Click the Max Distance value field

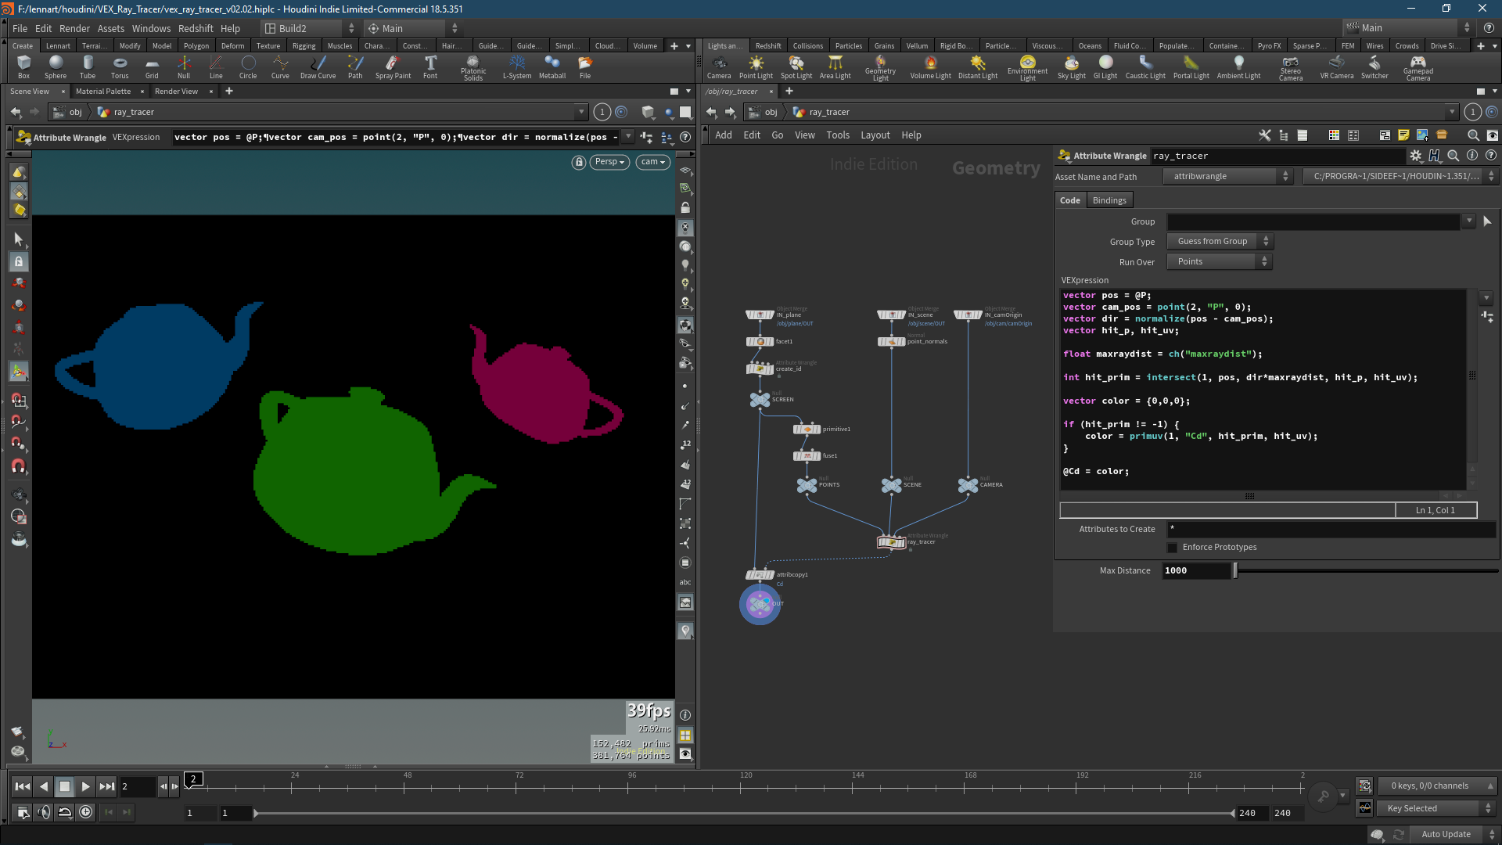click(x=1196, y=570)
